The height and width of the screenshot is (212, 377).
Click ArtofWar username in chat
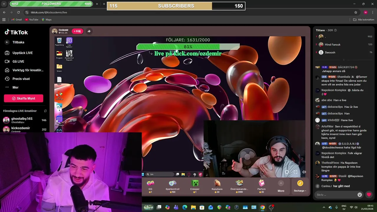tap(327, 127)
